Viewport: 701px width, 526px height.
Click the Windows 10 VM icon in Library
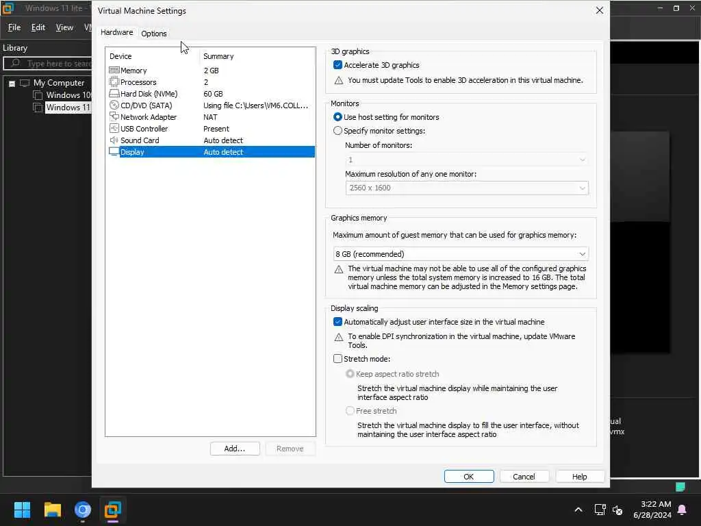(x=38, y=95)
